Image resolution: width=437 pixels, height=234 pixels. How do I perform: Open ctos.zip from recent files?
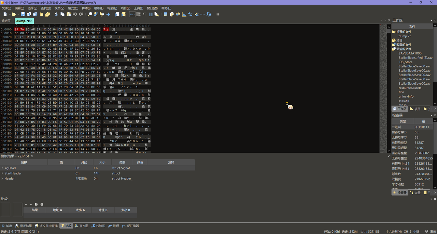(404, 101)
